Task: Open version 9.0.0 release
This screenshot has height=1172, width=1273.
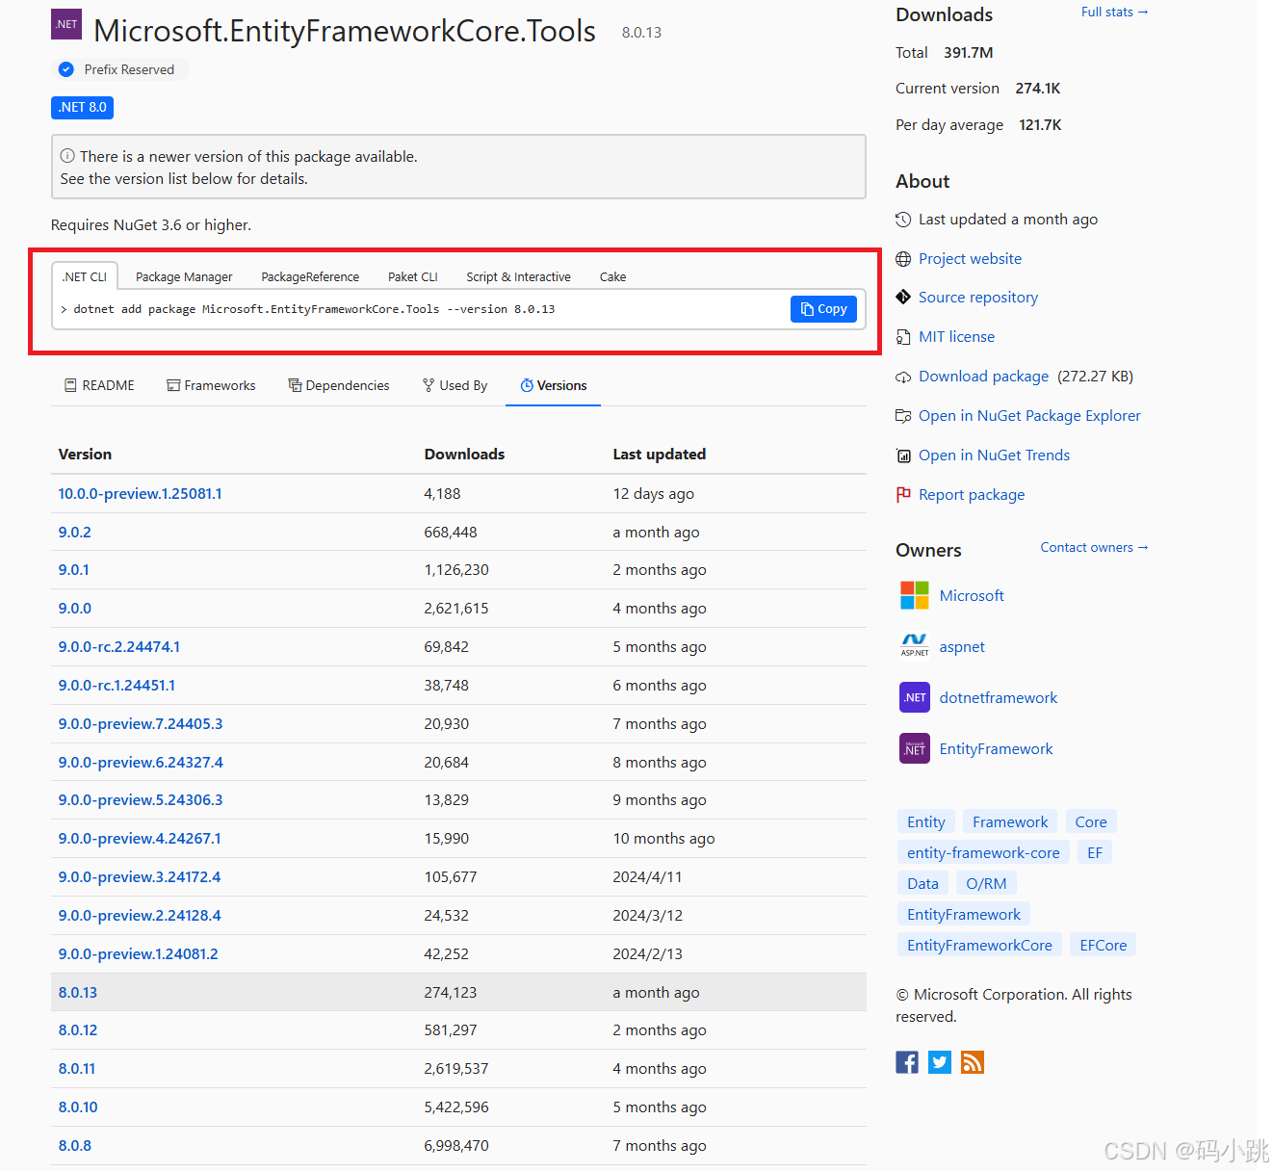Action: 74,609
